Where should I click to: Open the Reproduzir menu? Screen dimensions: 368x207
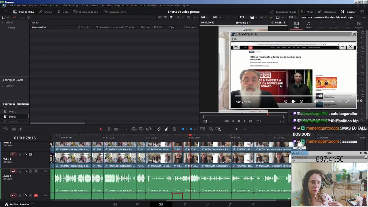tap(122, 5)
